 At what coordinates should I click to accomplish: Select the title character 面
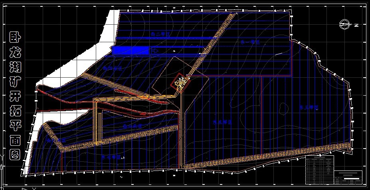[x=15, y=140]
